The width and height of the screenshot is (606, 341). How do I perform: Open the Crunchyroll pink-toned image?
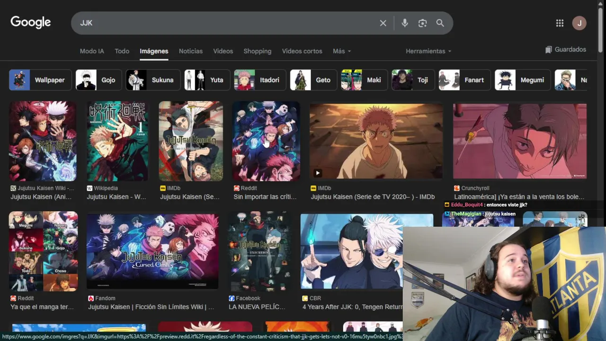(x=520, y=141)
